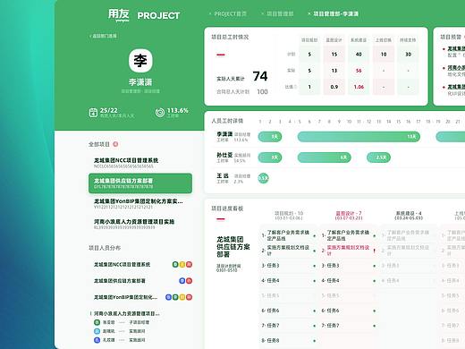Click the dark-blue member badge under 河南小浪底

(x=97, y=340)
